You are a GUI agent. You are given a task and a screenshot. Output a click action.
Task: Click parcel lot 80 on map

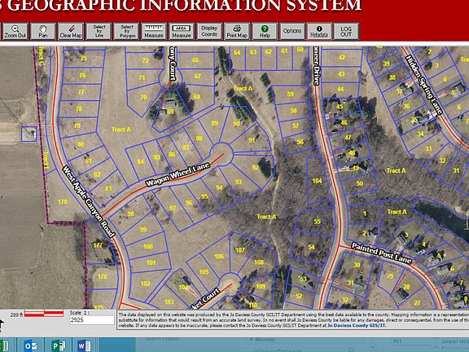(81, 144)
